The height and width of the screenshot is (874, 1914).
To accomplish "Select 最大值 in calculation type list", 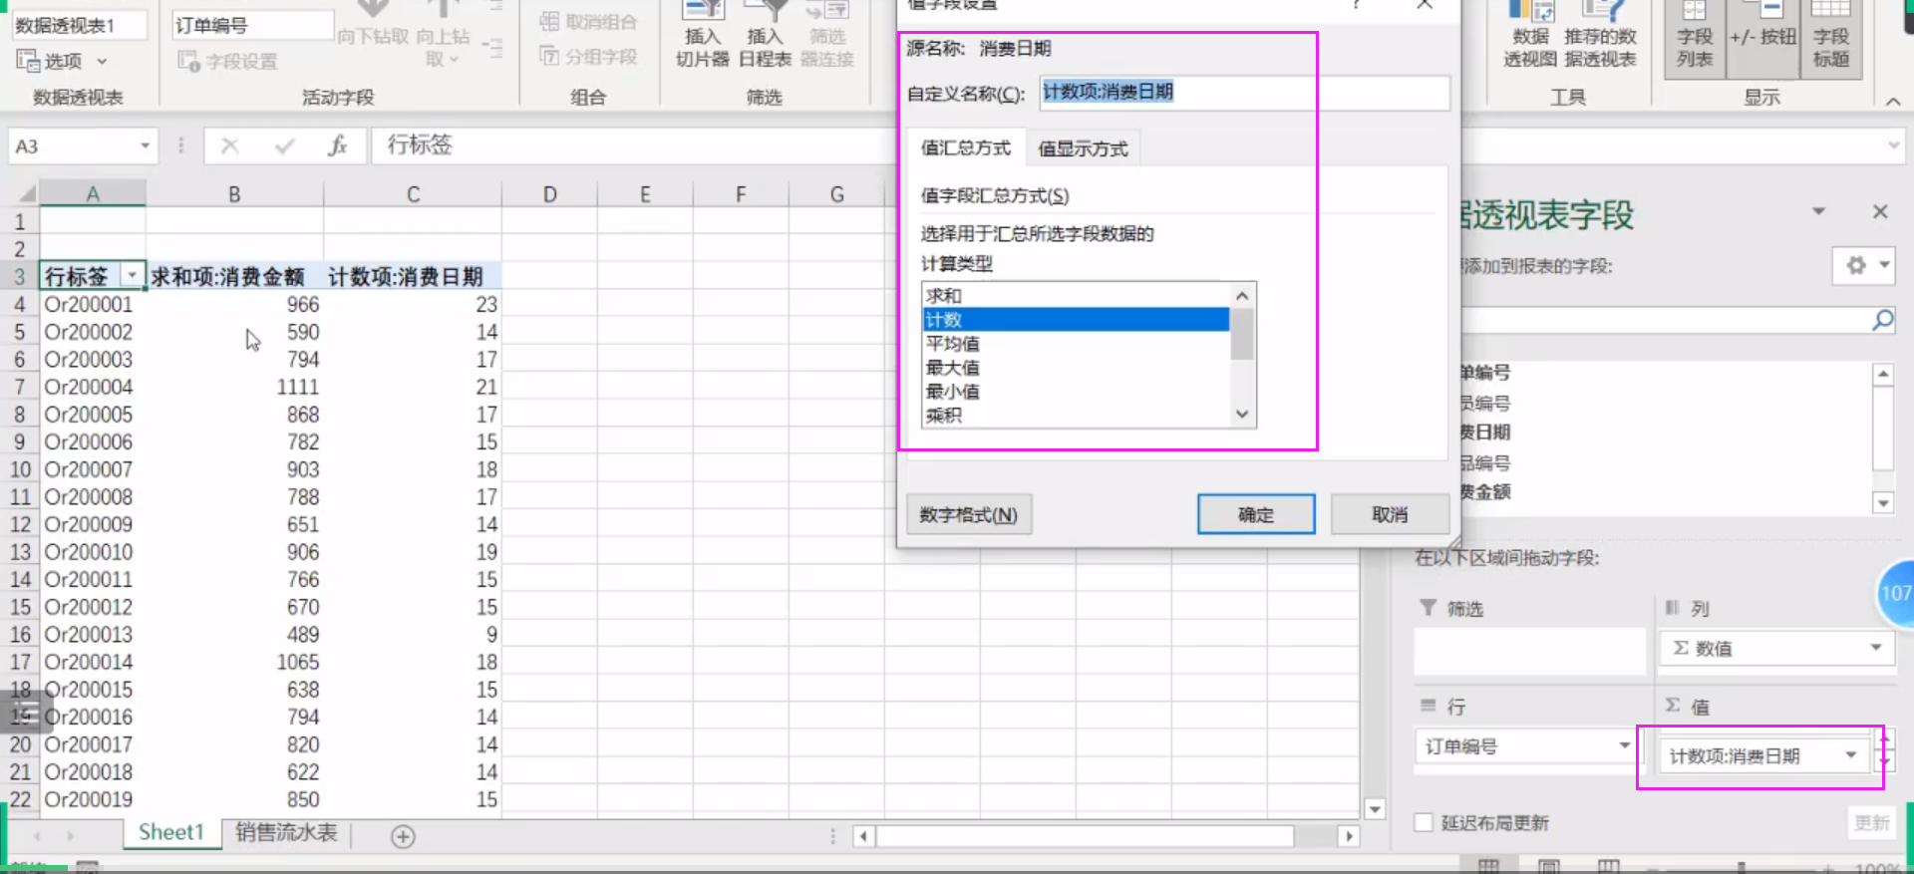I will (x=1077, y=368).
